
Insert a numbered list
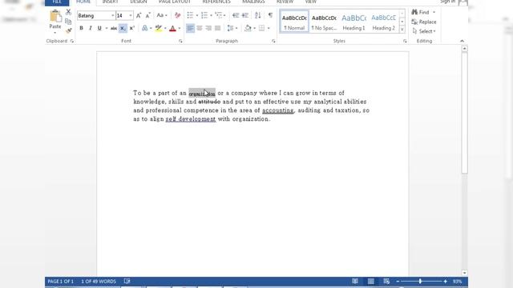[x=204, y=15]
